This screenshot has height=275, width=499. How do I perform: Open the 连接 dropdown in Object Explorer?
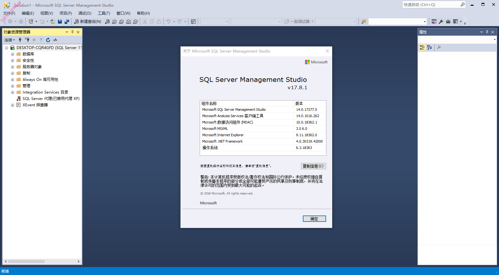[10, 40]
